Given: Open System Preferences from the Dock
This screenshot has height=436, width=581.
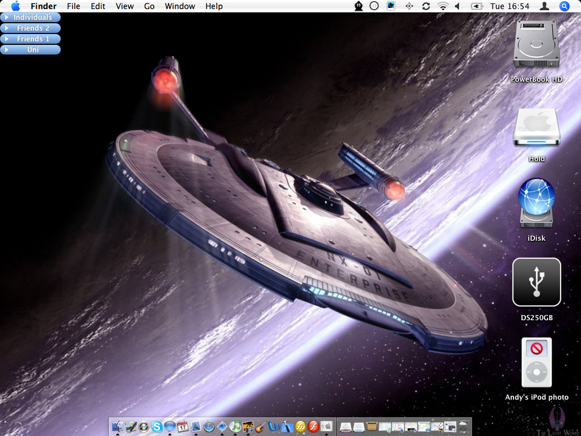Looking at the screenshot, I should point(326,426).
